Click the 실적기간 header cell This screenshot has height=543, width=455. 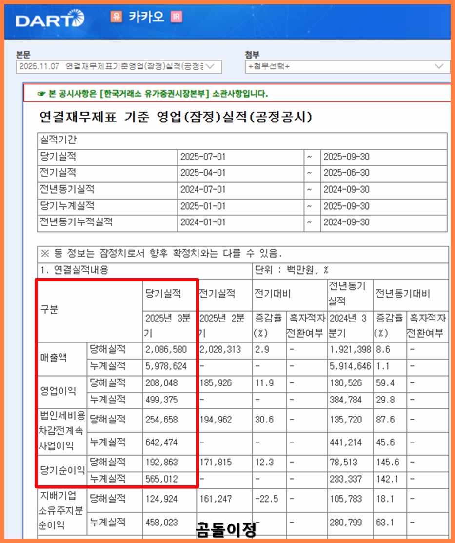[242, 141]
